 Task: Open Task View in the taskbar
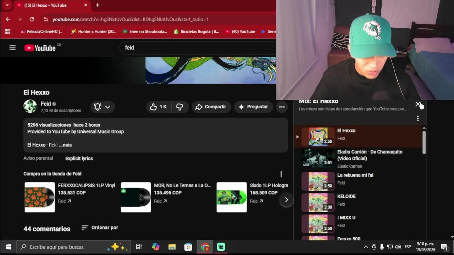tap(139, 247)
